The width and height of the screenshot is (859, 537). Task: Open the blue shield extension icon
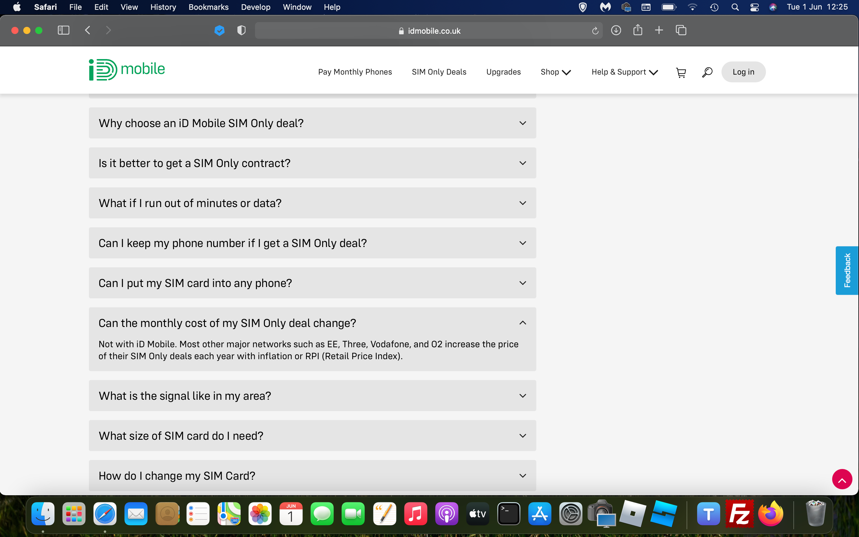219,30
